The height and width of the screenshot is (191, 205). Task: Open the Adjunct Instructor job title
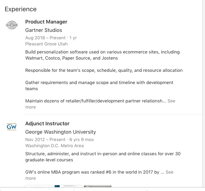click(47, 123)
